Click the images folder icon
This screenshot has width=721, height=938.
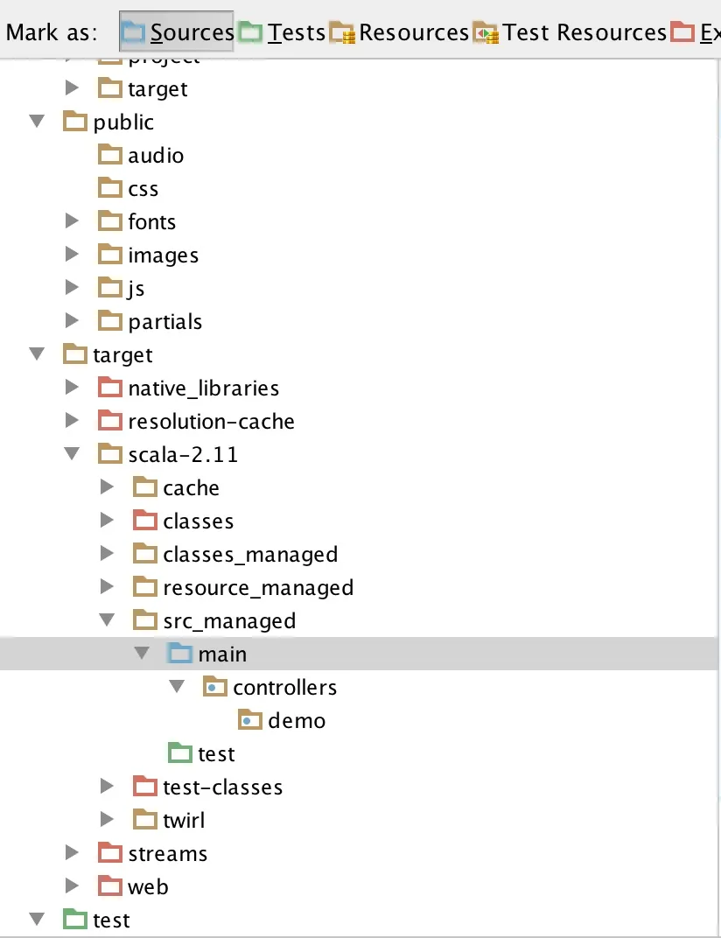click(110, 255)
